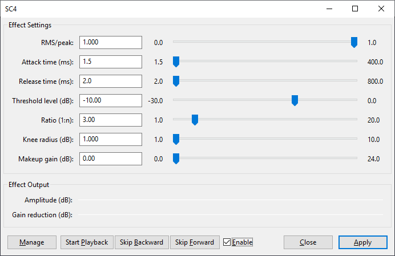This screenshot has width=395, height=256.
Task: Maximize the SC4 window
Action: coord(355,9)
